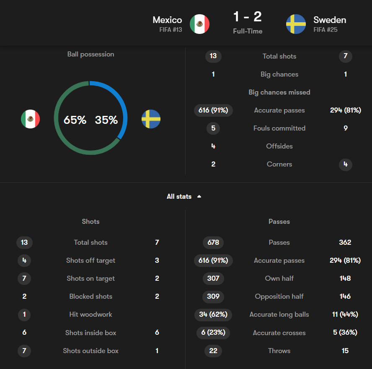This screenshot has height=369, width=372.
Task: Click Sweden's 35% possession value
Action: click(106, 120)
